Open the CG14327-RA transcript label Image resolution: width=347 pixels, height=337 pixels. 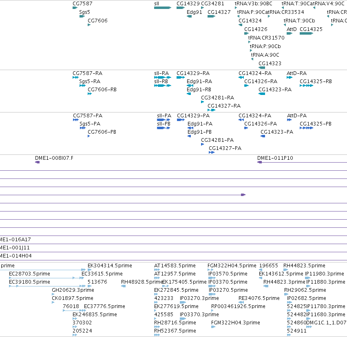click(x=224, y=106)
